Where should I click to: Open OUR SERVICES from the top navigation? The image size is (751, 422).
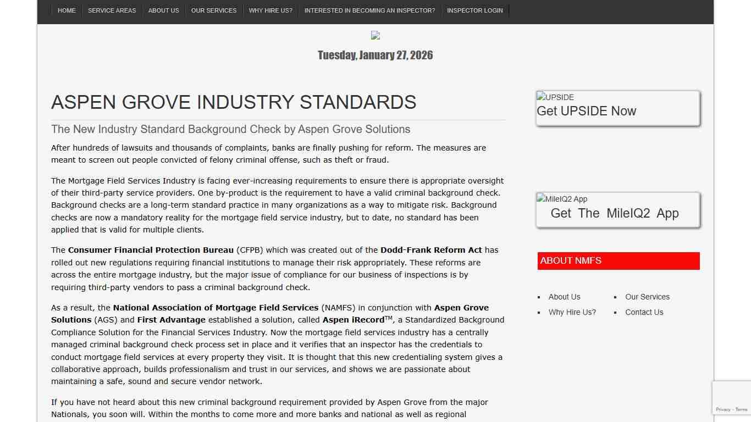[214, 10]
